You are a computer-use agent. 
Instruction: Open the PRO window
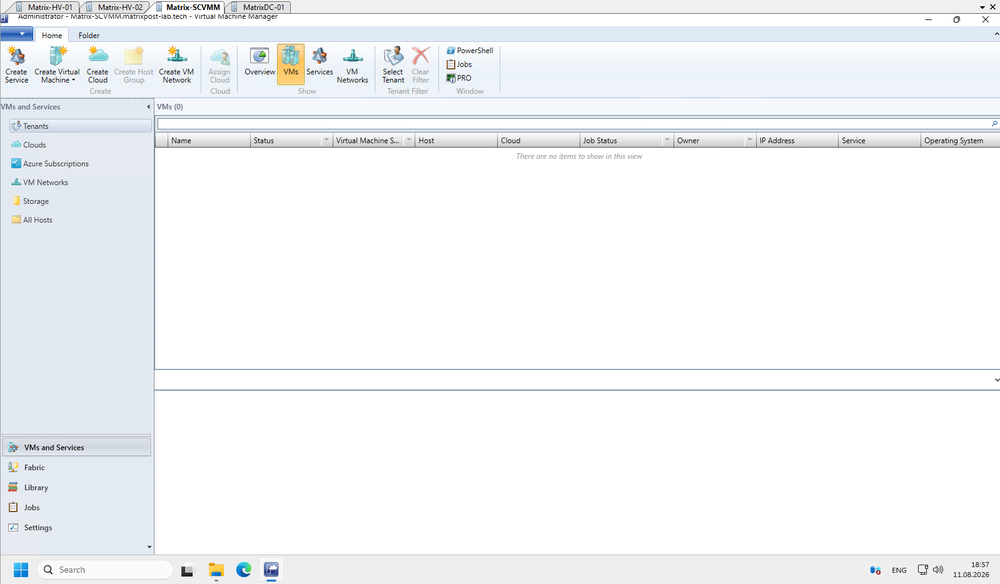(x=459, y=78)
